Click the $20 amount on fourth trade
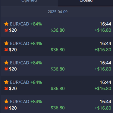This screenshot has width=113, height=113. click(13, 89)
